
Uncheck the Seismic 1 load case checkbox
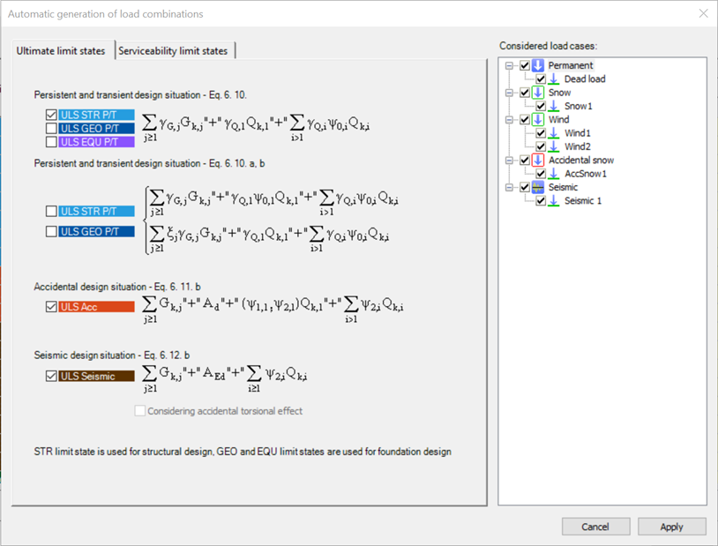point(541,200)
